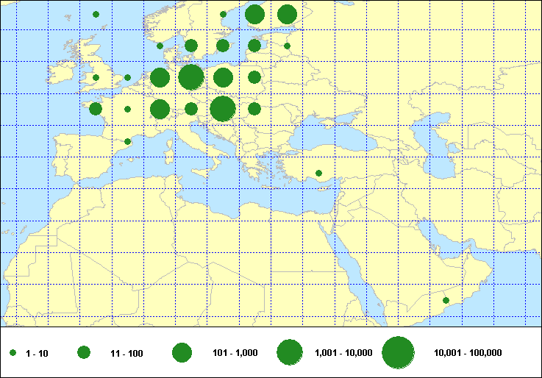Click the largest green circle over Germany
Viewport: 542px width, 378px height.
[x=191, y=77]
